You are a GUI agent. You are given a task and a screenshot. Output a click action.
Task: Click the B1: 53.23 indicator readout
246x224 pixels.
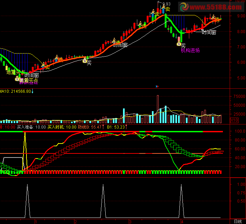coord(116,127)
